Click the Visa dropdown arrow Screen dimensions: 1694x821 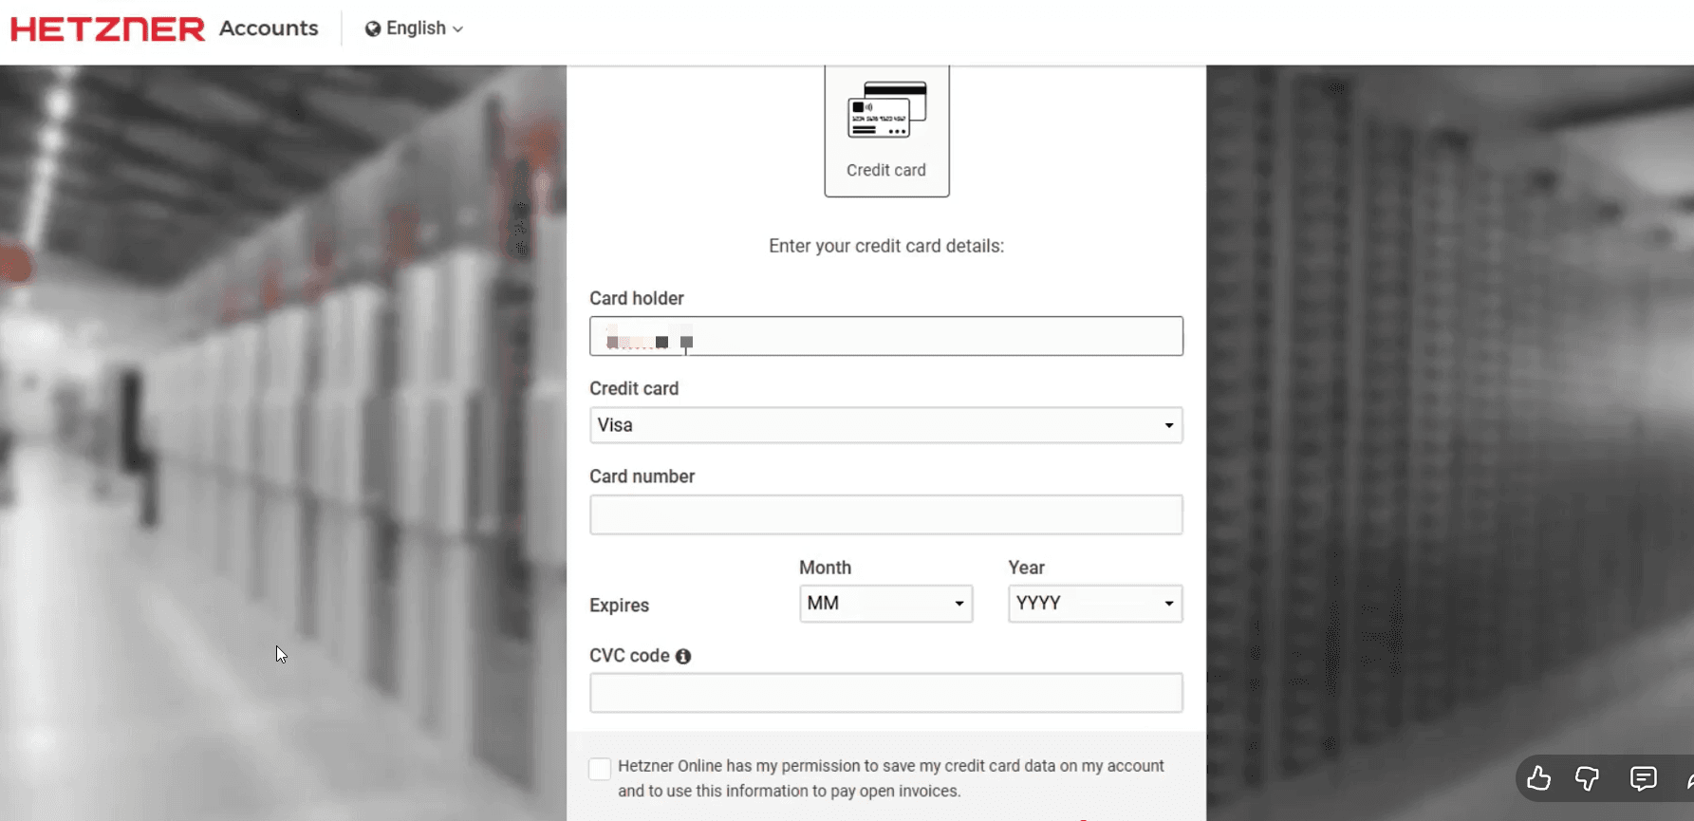(1169, 425)
